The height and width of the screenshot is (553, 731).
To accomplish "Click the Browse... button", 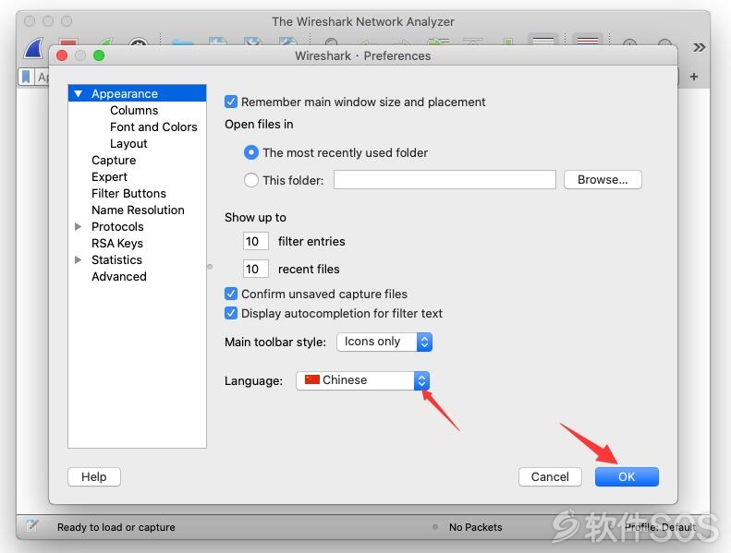I will (x=603, y=180).
